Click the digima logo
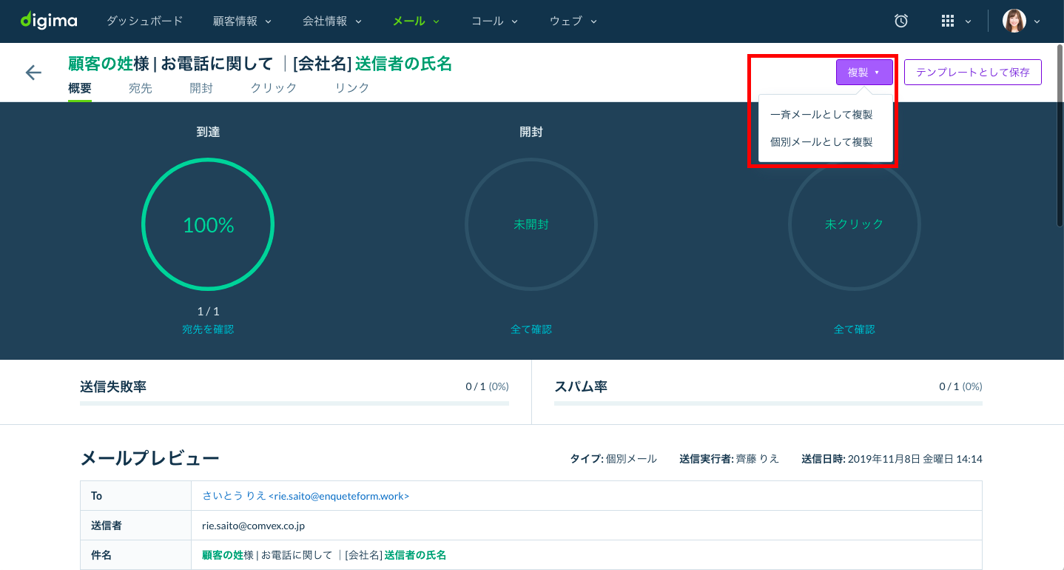1064x570 pixels. (x=49, y=21)
